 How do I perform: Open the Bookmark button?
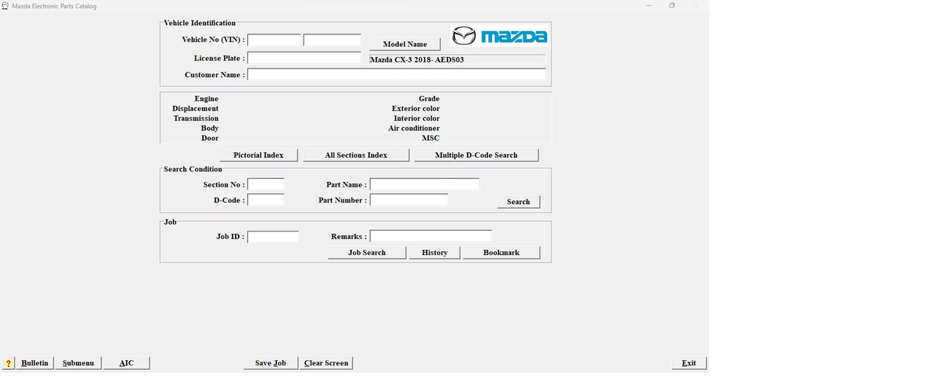[x=501, y=253]
